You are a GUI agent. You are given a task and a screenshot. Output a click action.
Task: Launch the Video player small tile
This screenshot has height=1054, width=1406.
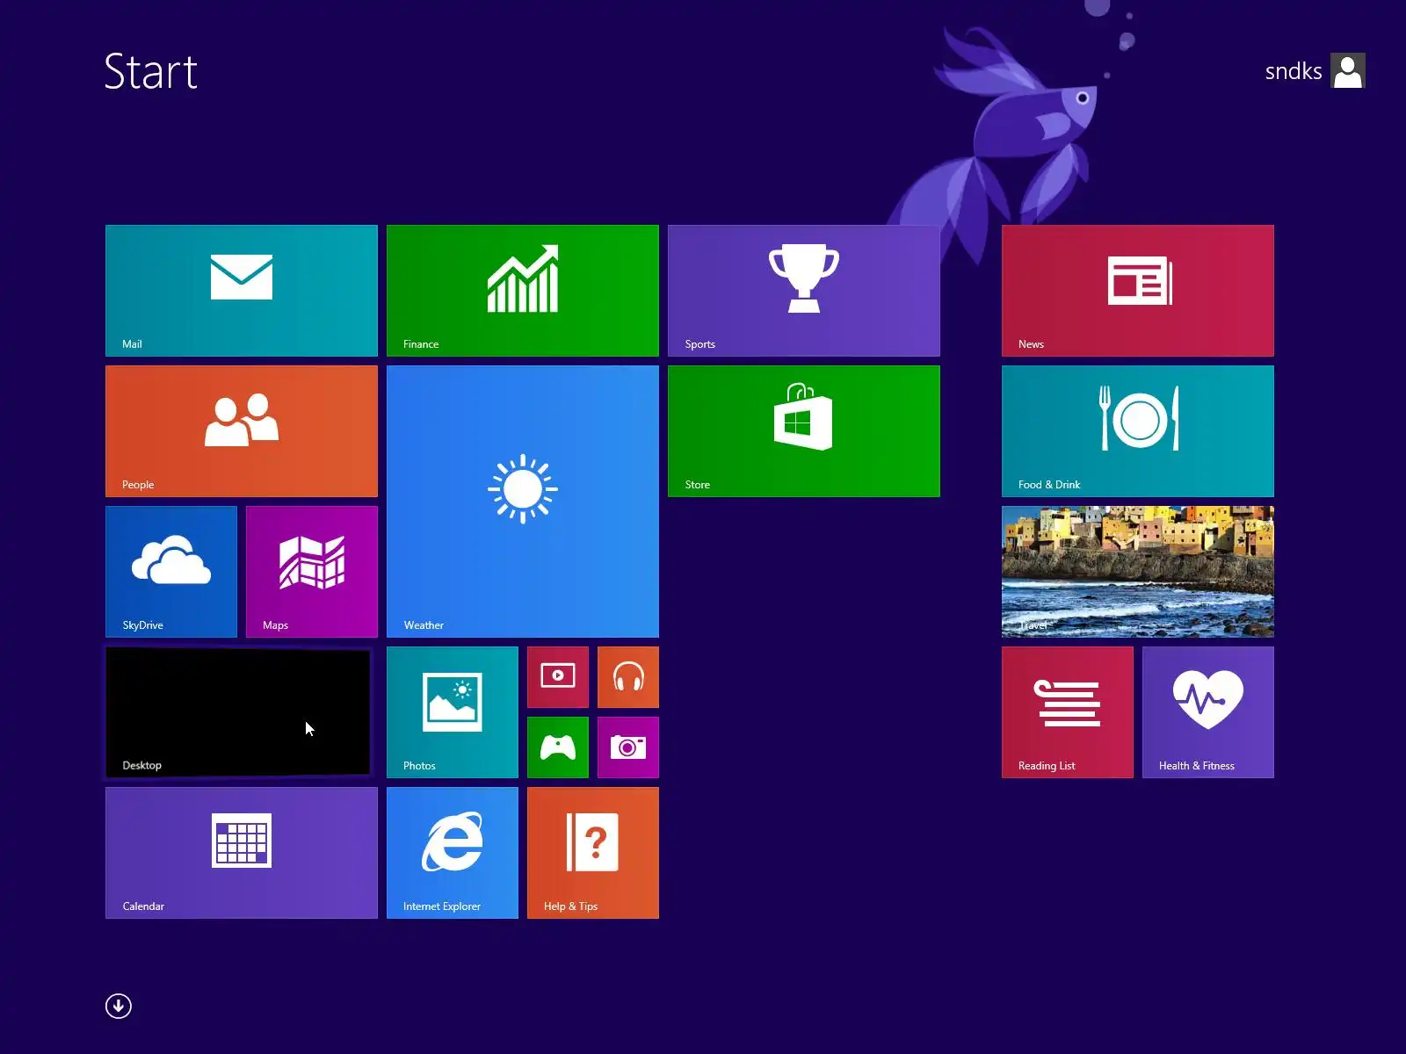pyautogui.click(x=558, y=677)
